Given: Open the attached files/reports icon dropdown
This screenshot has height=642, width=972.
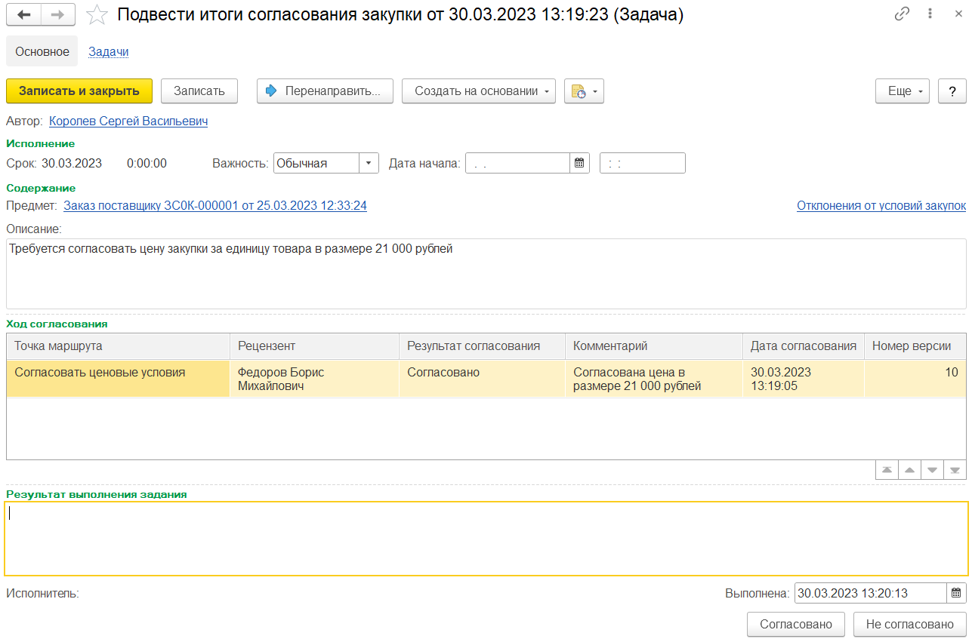Looking at the screenshot, I should tap(584, 91).
